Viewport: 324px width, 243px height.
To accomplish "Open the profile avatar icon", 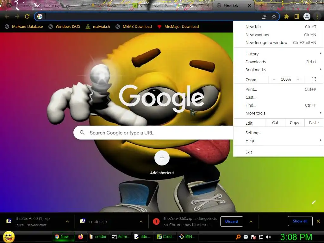I will (307, 16).
